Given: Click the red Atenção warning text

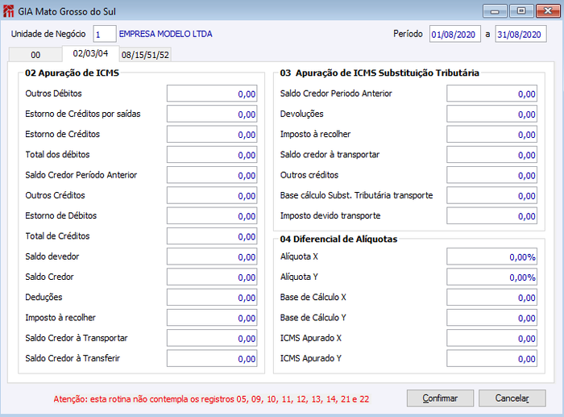Looking at the screenshot, I should point(211,399).
